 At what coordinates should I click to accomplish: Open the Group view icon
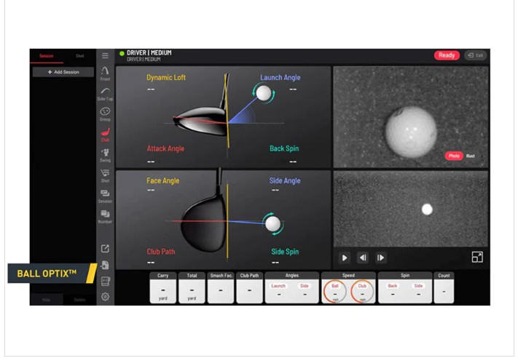tap(105, 114)
